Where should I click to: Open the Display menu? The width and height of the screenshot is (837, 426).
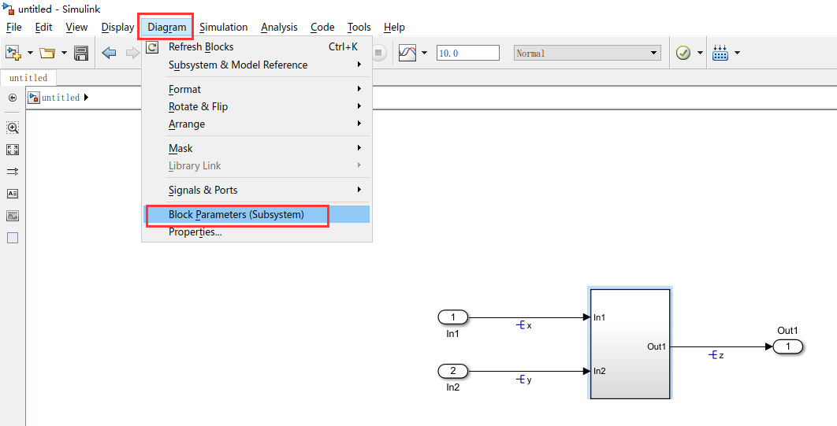point(117,28)
